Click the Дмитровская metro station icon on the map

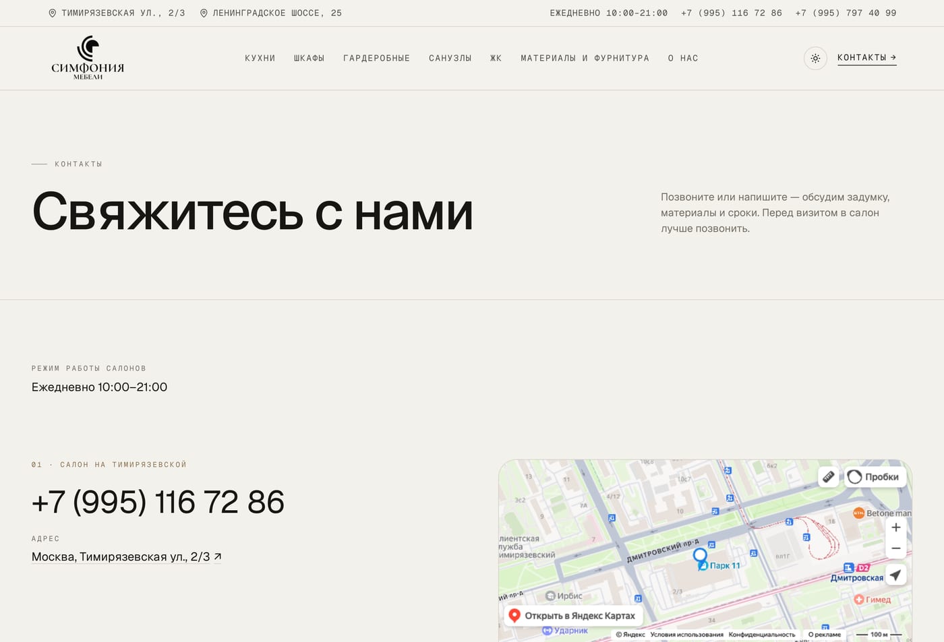pos(848,568)
